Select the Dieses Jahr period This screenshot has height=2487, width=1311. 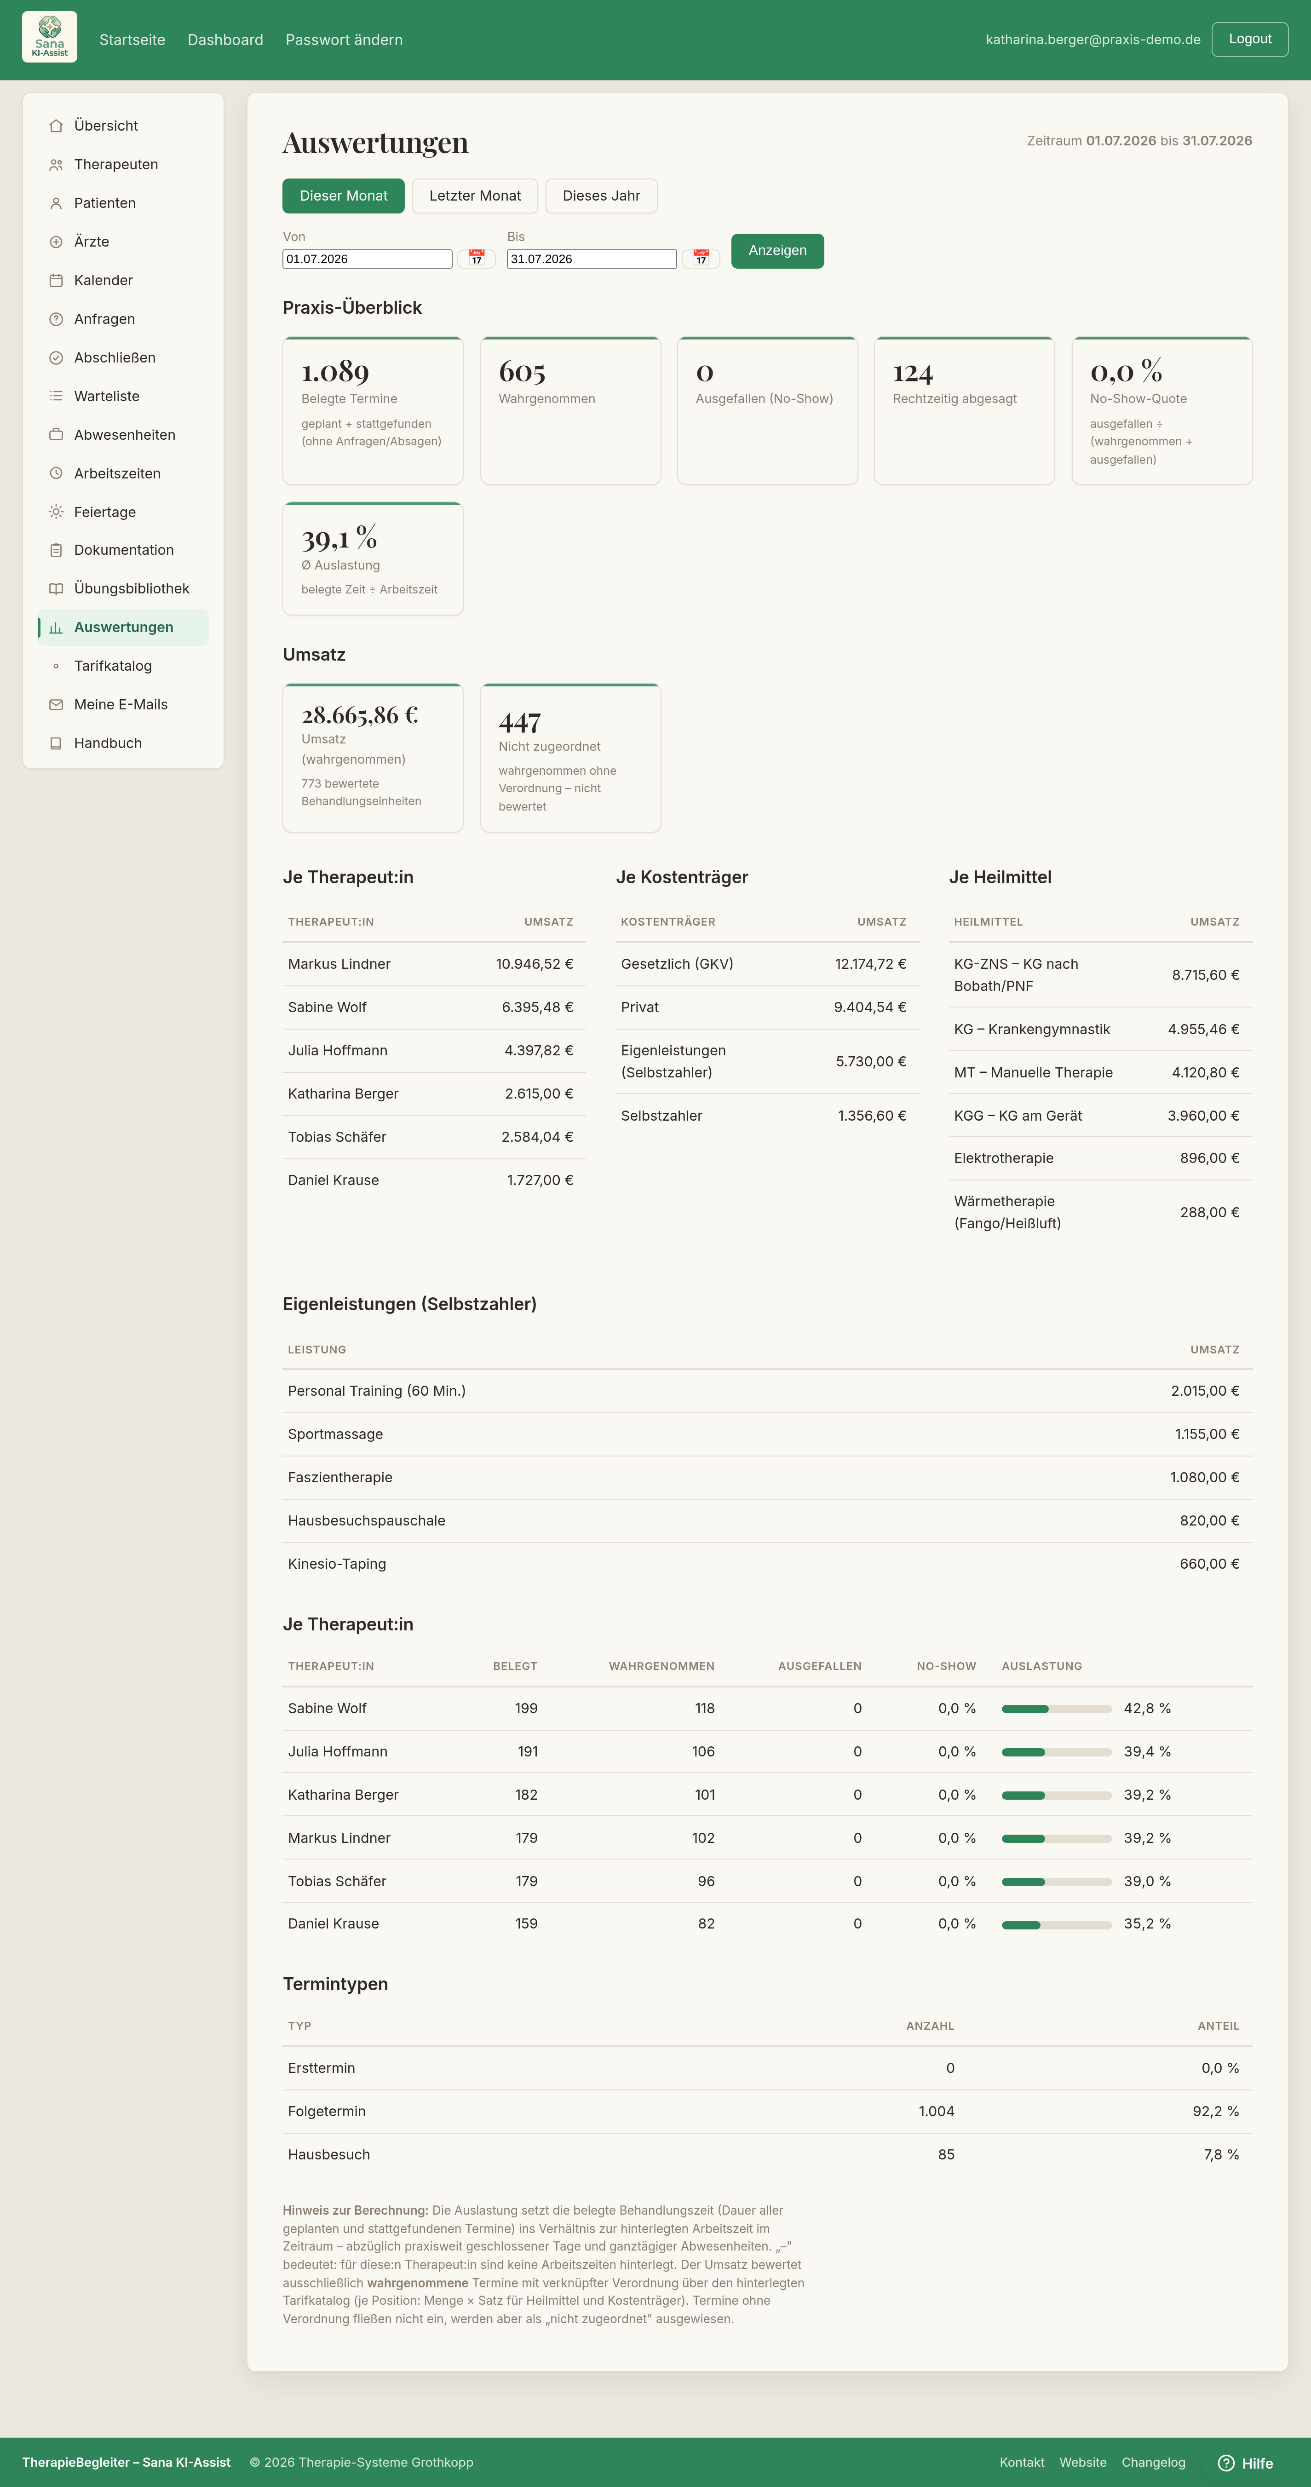point(601,196)
